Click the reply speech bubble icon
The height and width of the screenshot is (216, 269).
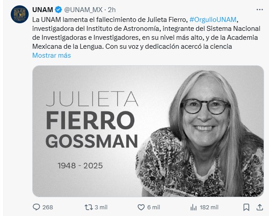[37, 207]
